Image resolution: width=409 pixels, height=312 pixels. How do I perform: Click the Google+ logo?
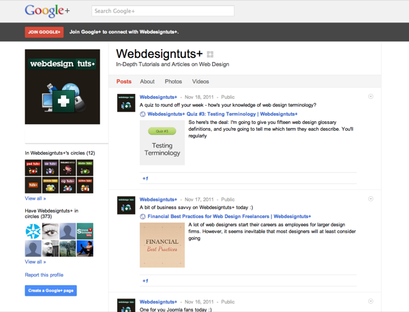pos(47,11)
